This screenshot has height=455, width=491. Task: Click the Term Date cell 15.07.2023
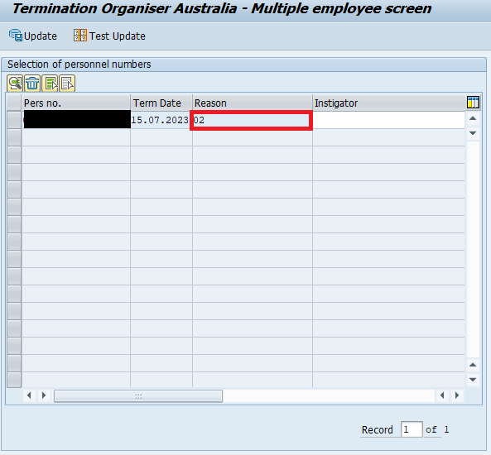(160, 120)
